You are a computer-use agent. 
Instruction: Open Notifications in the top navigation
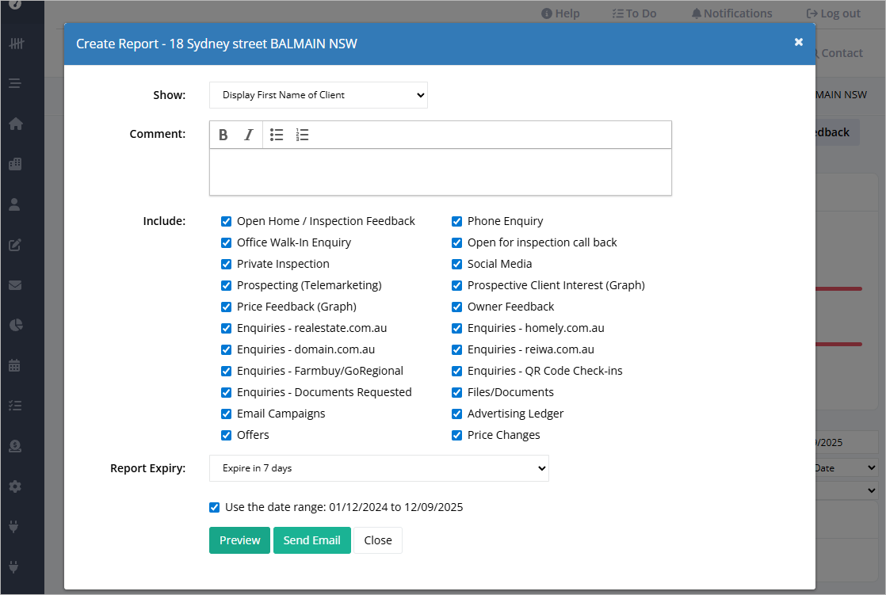pos(731,13)
